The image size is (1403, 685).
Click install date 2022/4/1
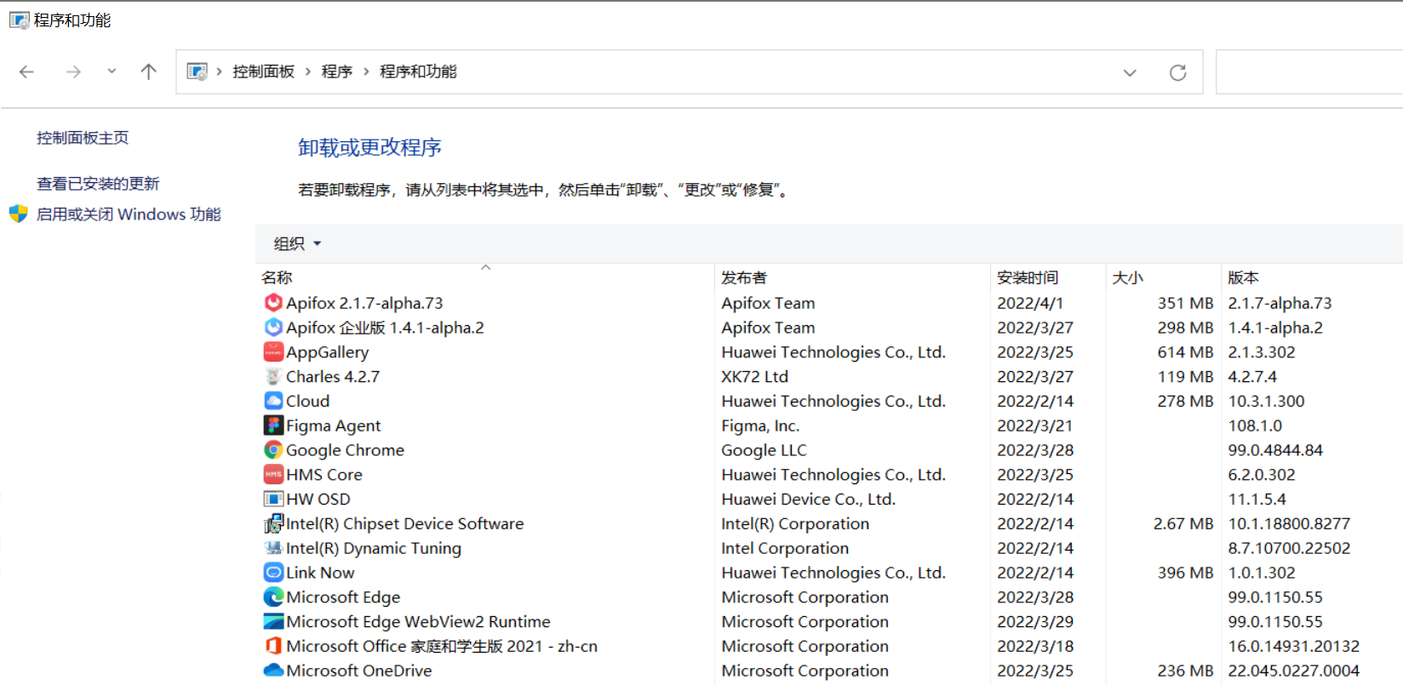point(1030,303)
